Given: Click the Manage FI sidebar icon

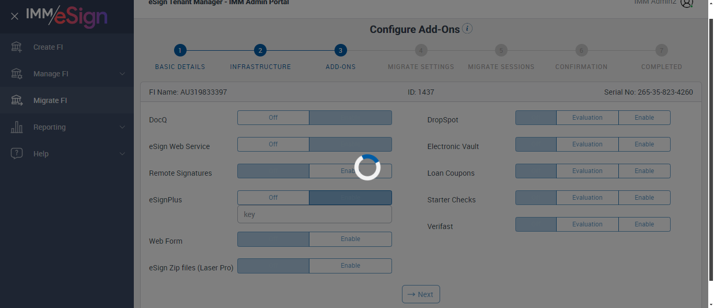Looking at the screenshot, I should coord(17,74).
